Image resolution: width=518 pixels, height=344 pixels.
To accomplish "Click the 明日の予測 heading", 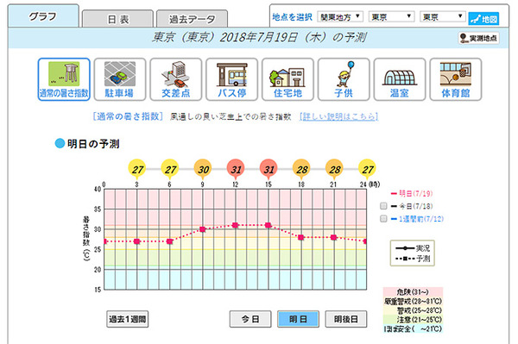I will coord(93,144).
